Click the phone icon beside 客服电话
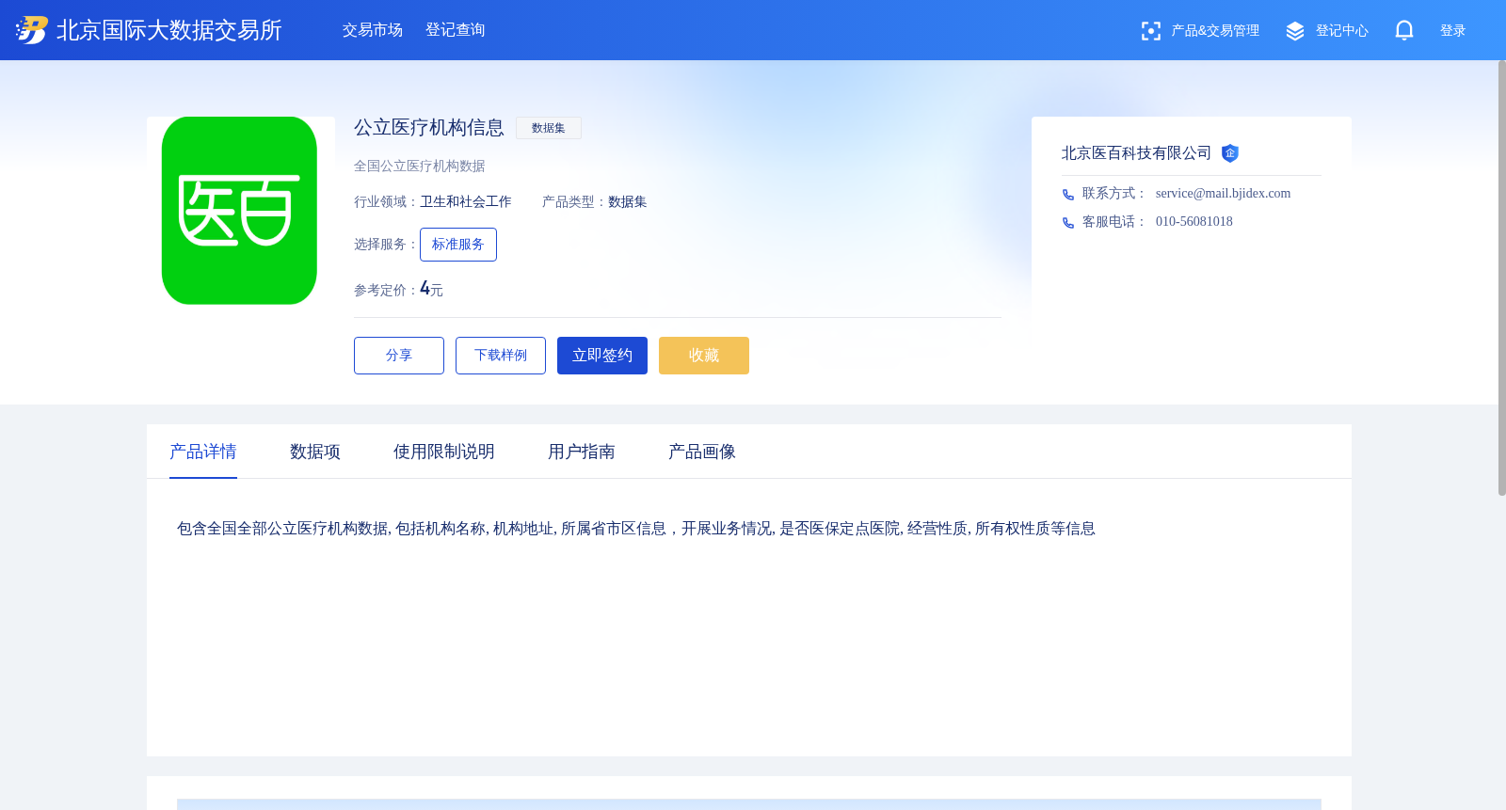This screenshot has width=1506, height=810. (1068, 223)
